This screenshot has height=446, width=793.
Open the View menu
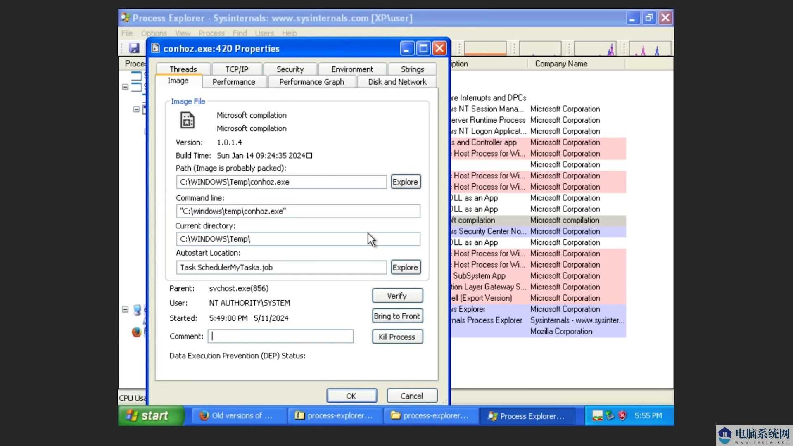point(183,33)
